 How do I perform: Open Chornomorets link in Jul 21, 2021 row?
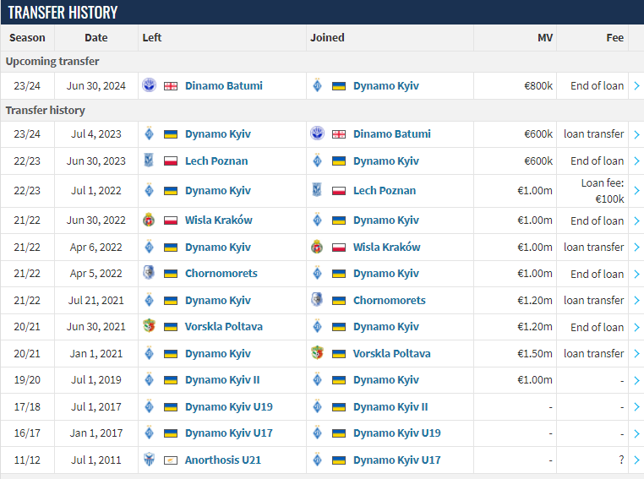click(390, 301)
